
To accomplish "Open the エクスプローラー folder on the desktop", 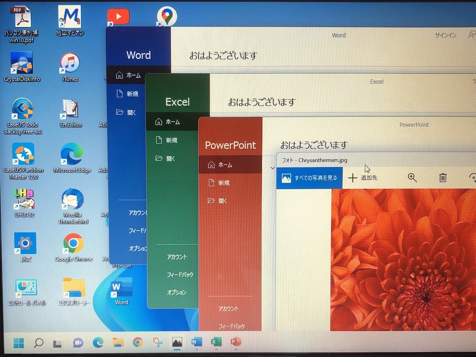I will 74,292.
